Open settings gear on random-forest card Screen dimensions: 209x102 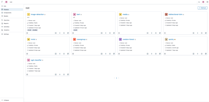tap(119, 54)
